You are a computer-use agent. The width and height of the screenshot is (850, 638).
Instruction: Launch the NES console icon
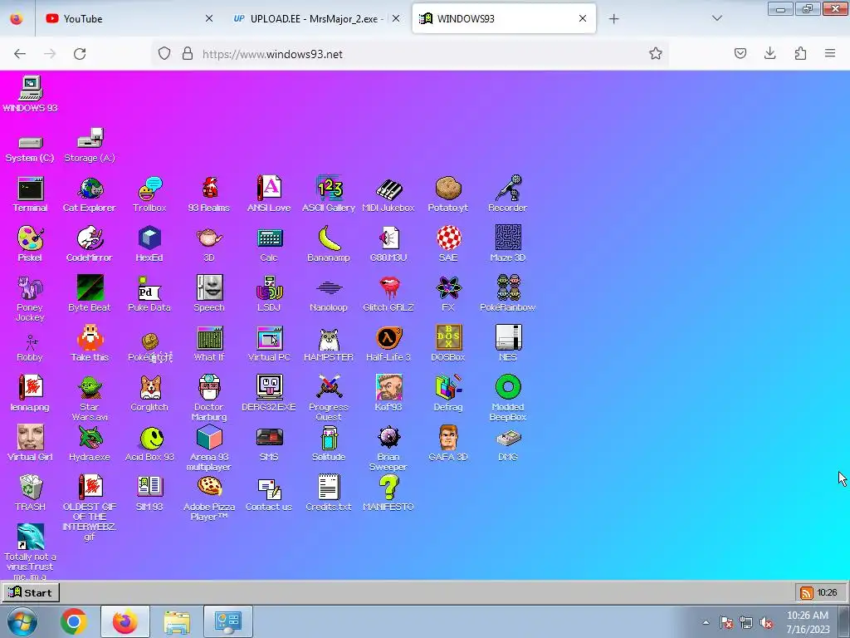(x=508, y=343)
